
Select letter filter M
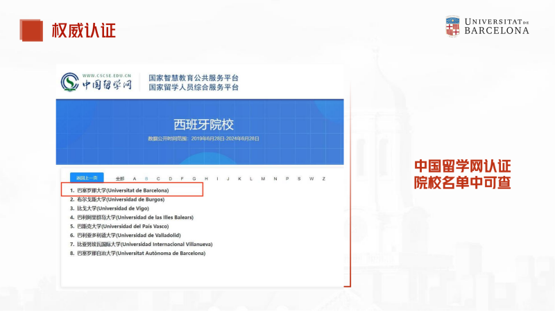(x=263, y=179)
